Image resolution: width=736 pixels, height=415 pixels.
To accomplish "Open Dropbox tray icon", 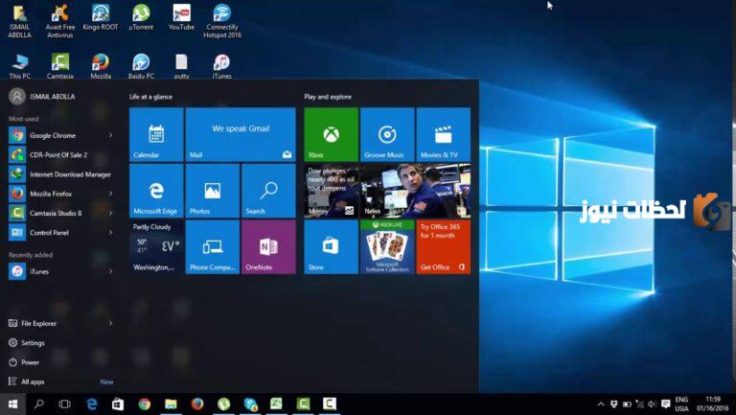I will tap(613, 404).
